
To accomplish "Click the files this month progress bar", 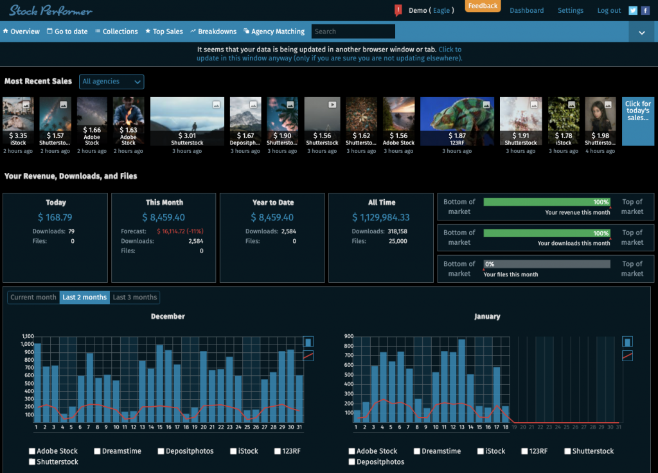I will pos(547,264).
